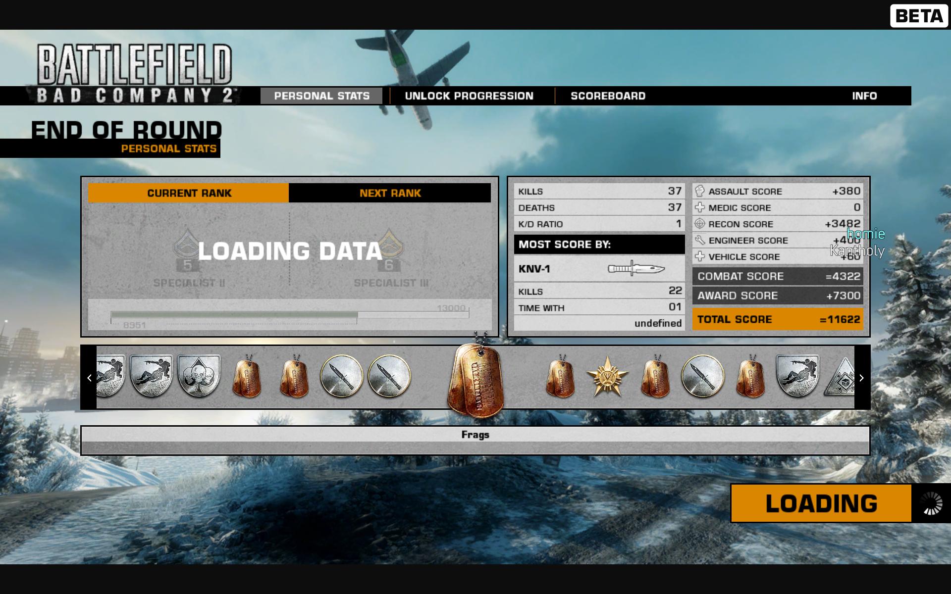Click the right arrow of the awards carousel
Viewport: 951px width, 594px height.
pos(861,378)
